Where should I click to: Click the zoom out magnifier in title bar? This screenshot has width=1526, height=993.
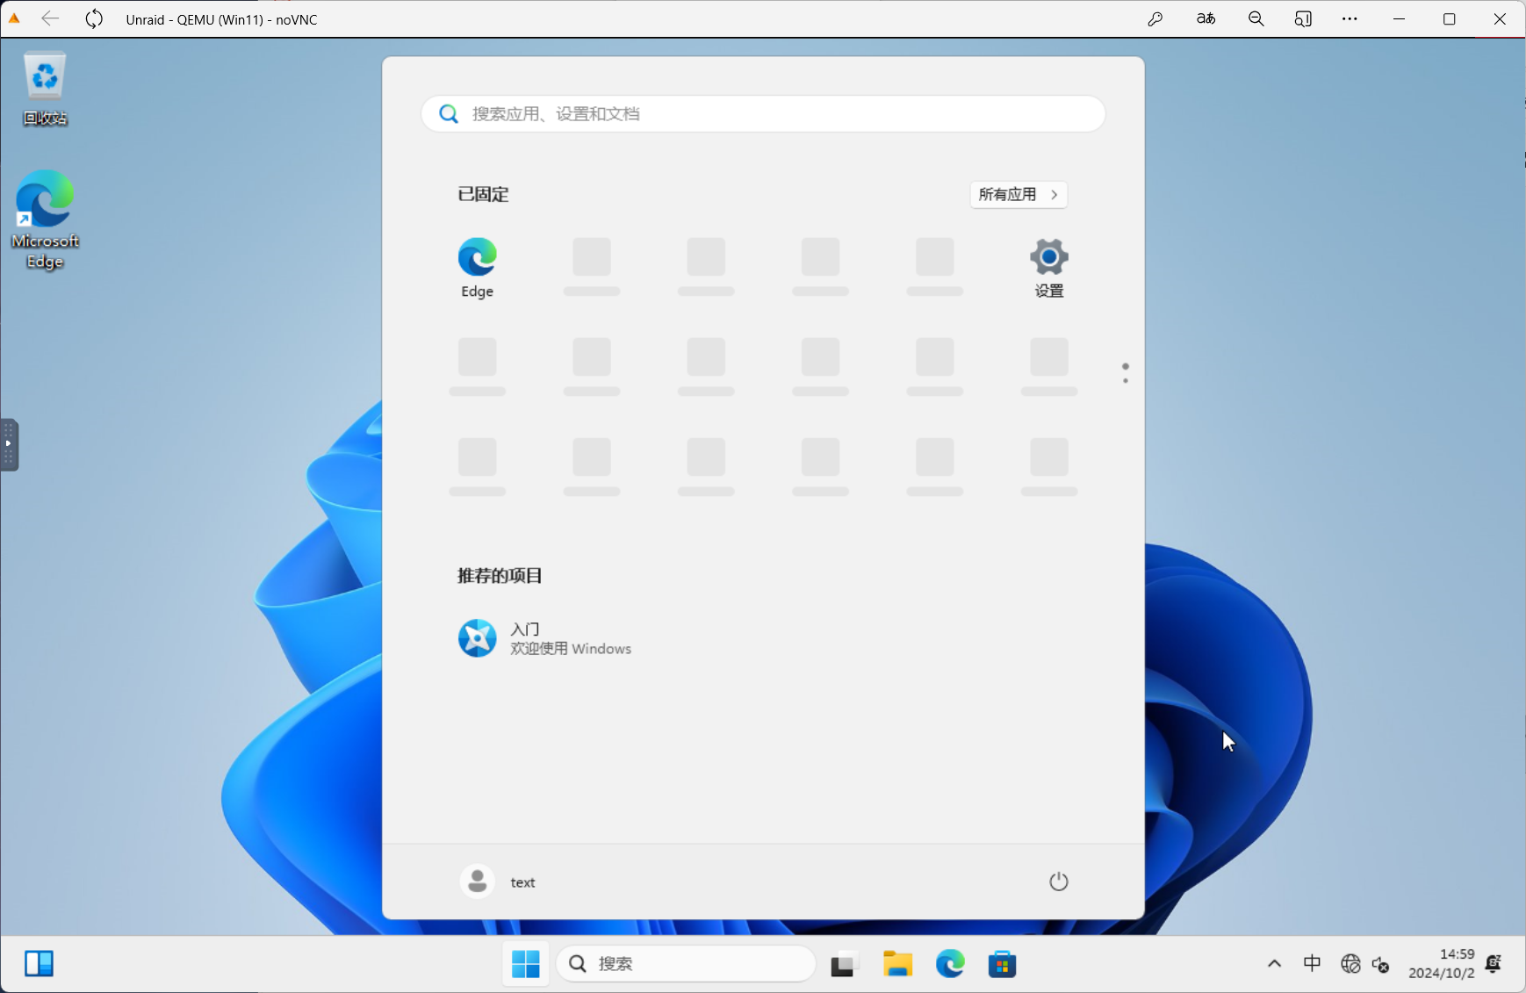(x=1256, y=19)
